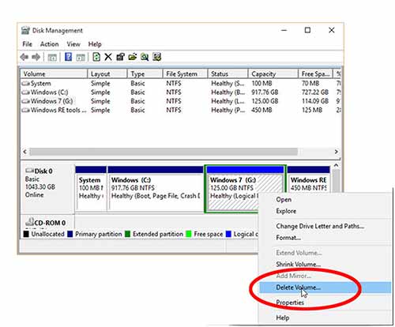Click the 727.22 GB free space cell
Viewport: 395px width, 327px height.
pyautogui.click(x=315, y=92)
